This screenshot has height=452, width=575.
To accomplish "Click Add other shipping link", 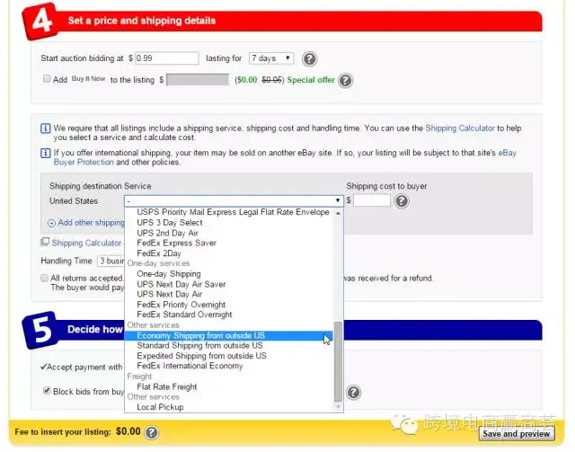I will (91, 223).
